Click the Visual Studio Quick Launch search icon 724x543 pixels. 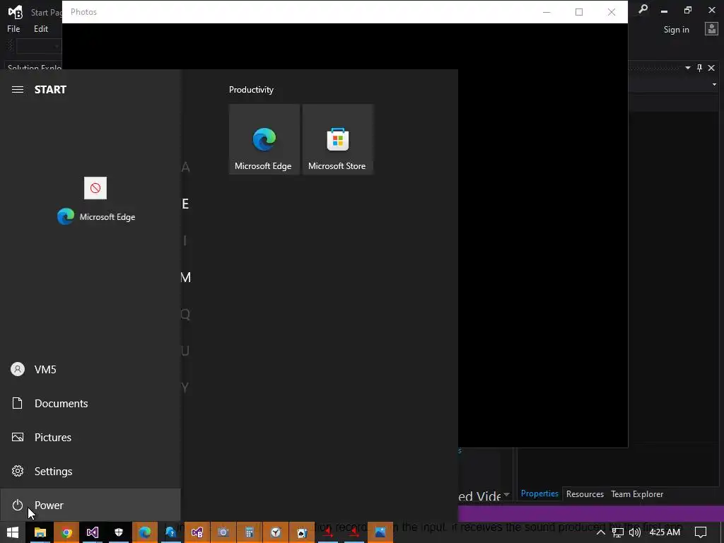point(643,9)
